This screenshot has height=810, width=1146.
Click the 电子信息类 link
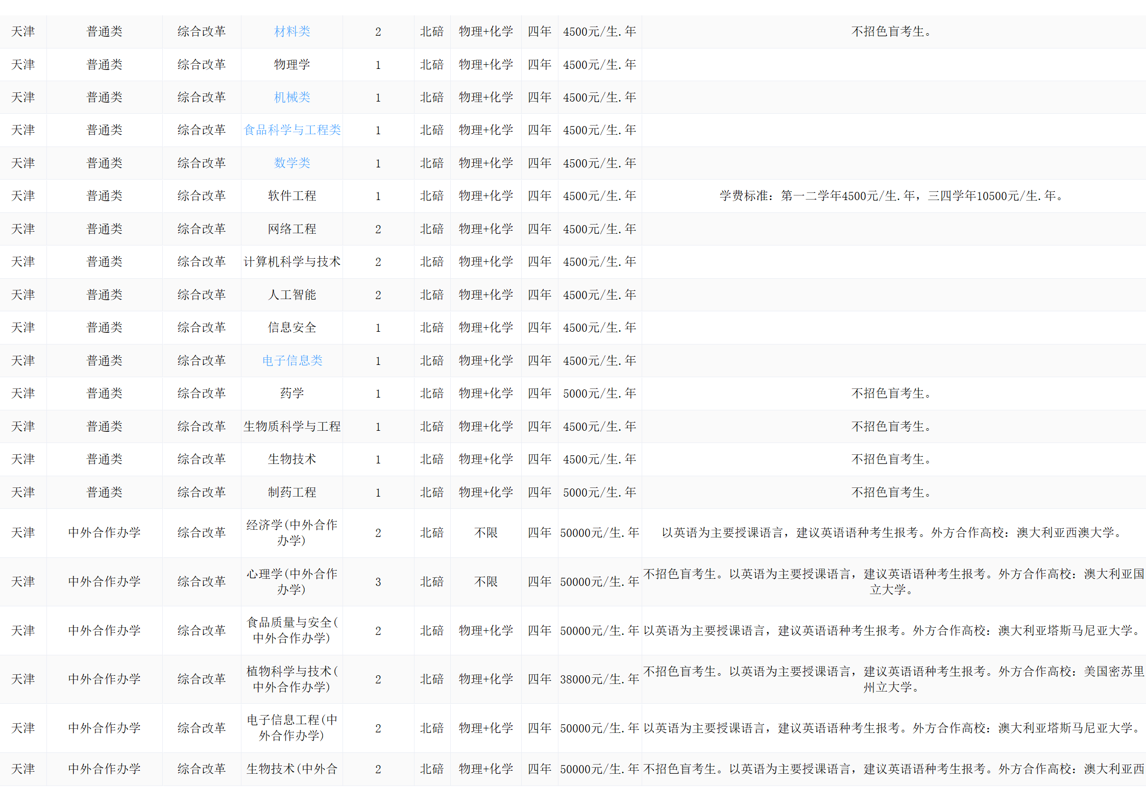292,361
